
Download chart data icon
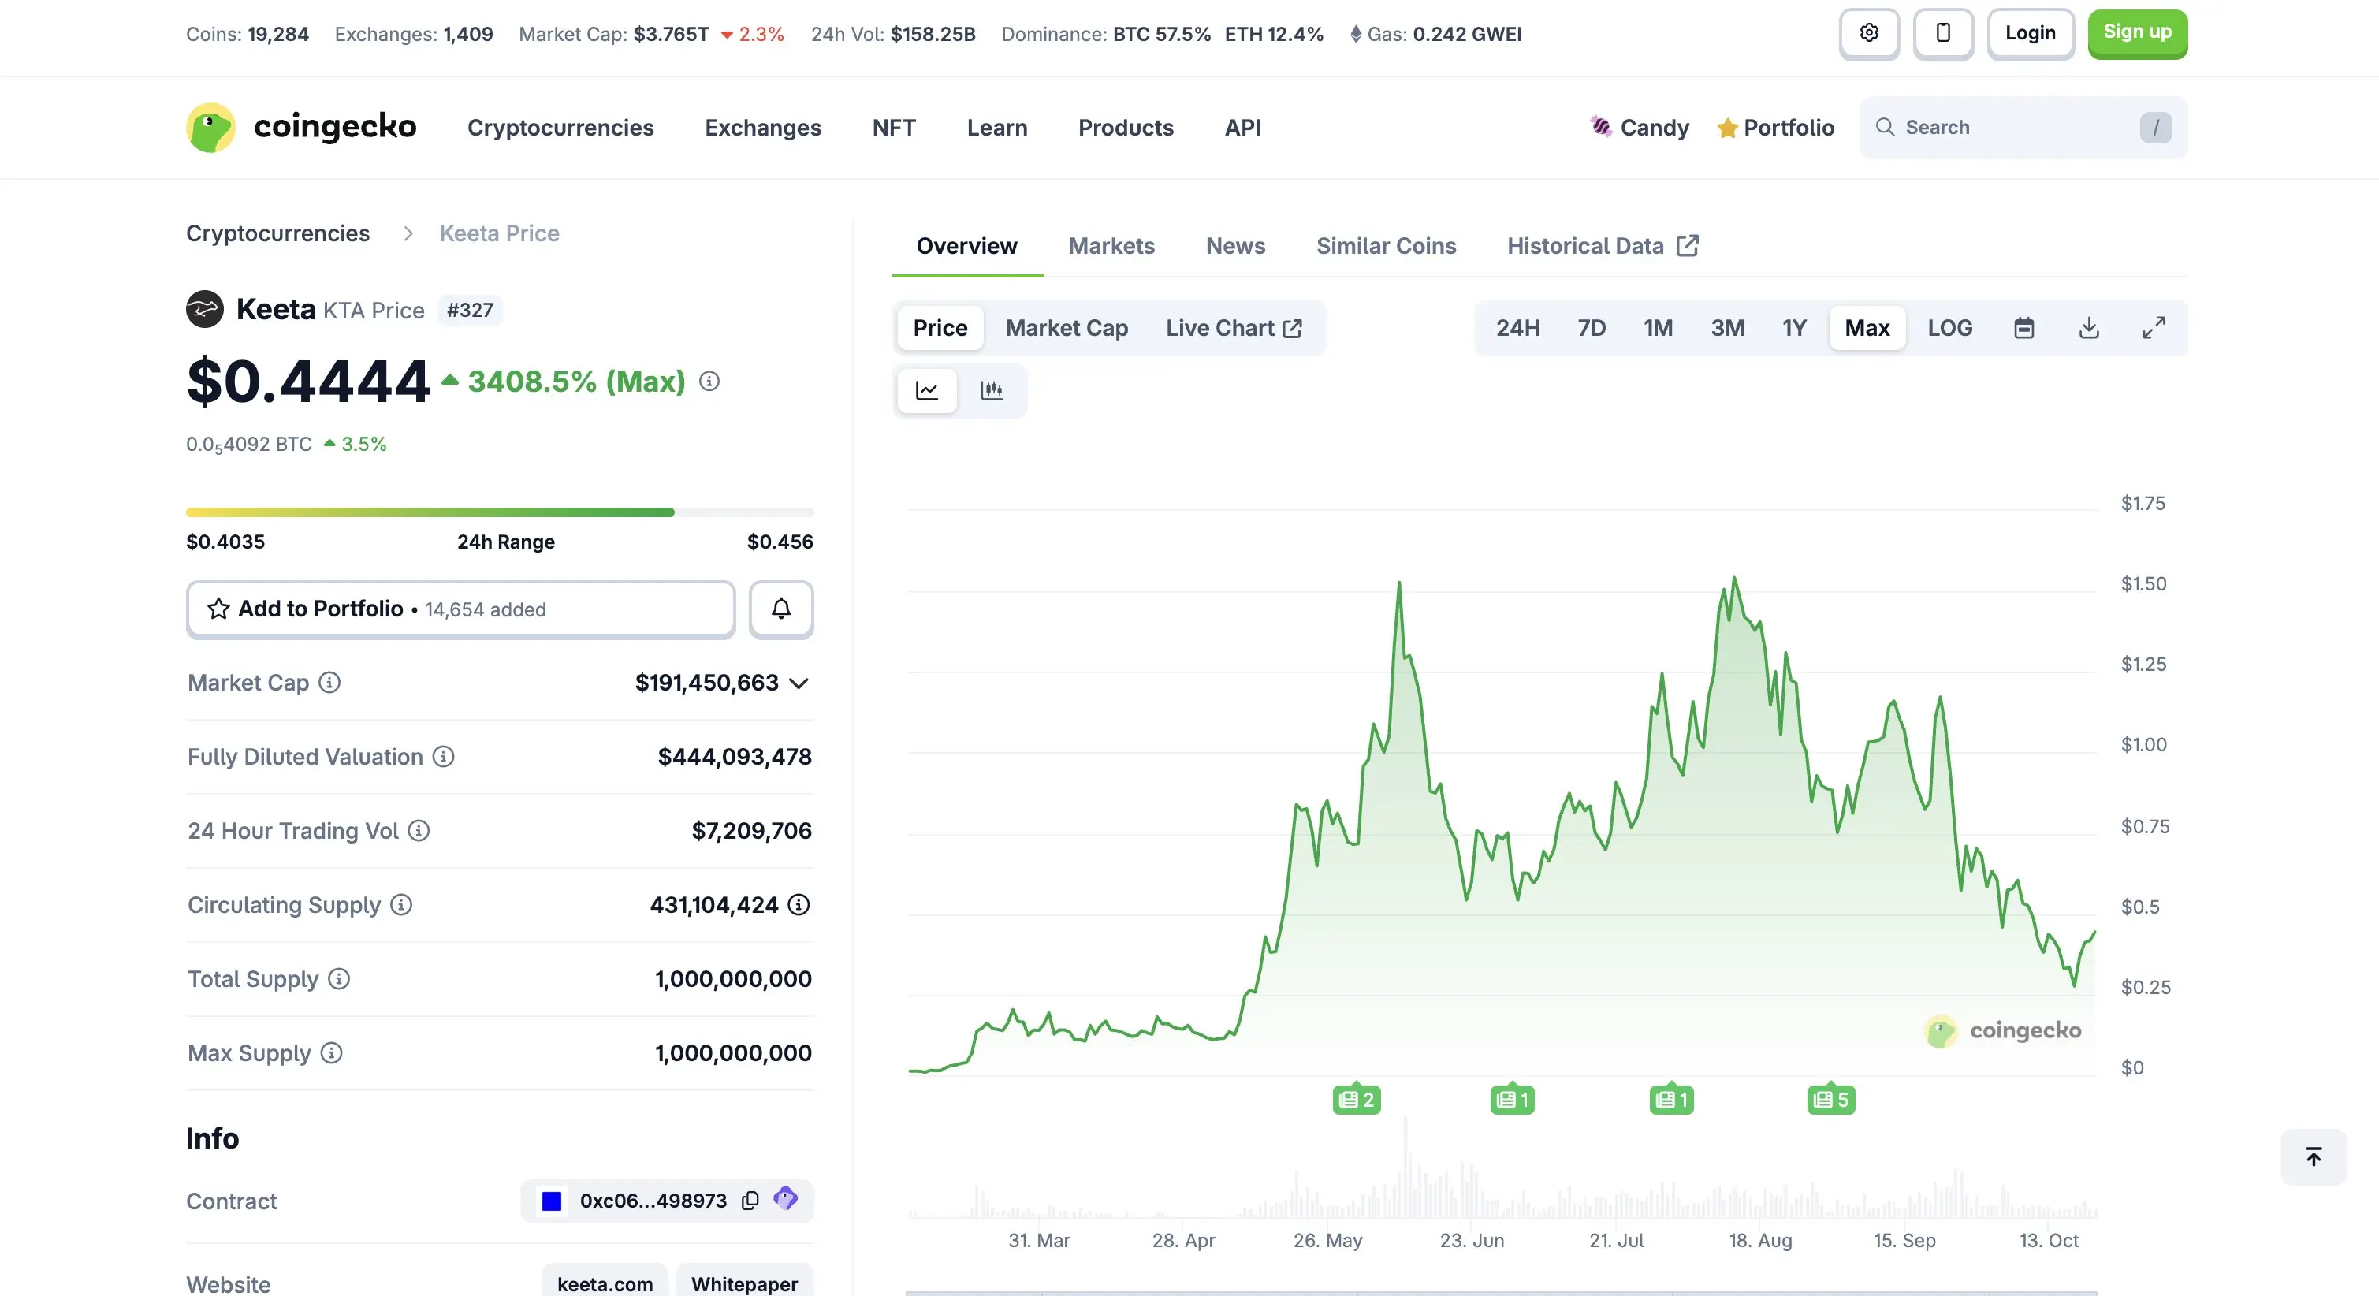(2088, 328)
